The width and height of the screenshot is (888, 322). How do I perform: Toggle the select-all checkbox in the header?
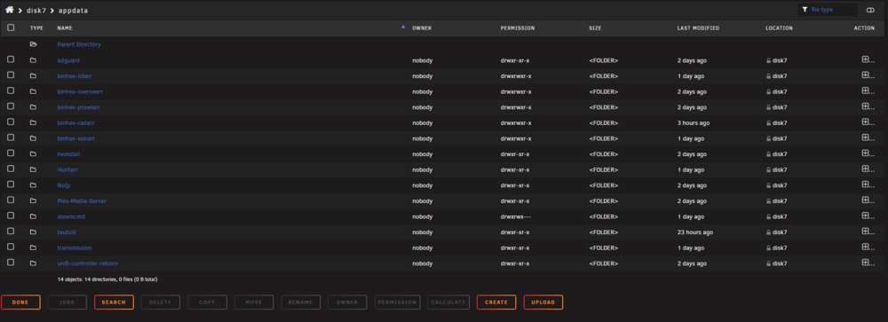click(x=11, y=27)
